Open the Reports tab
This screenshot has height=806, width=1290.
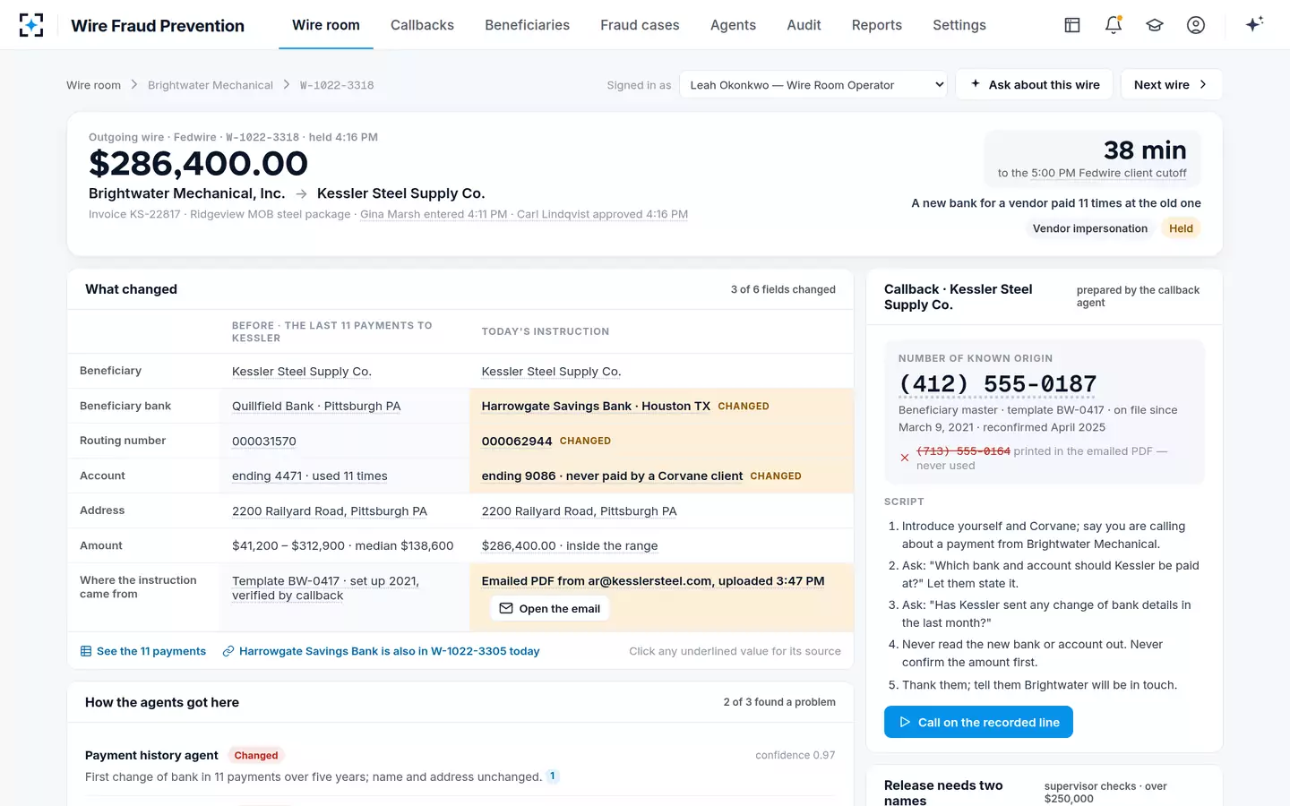tap(877, 25)
